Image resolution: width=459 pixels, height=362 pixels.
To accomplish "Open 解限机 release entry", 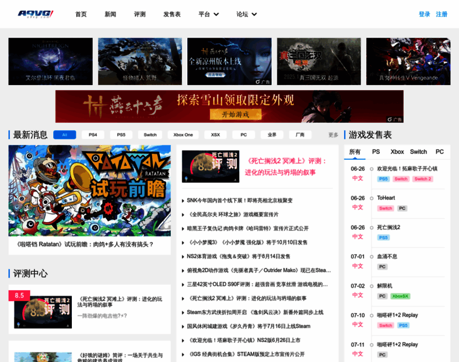I will tap(384, 286).
